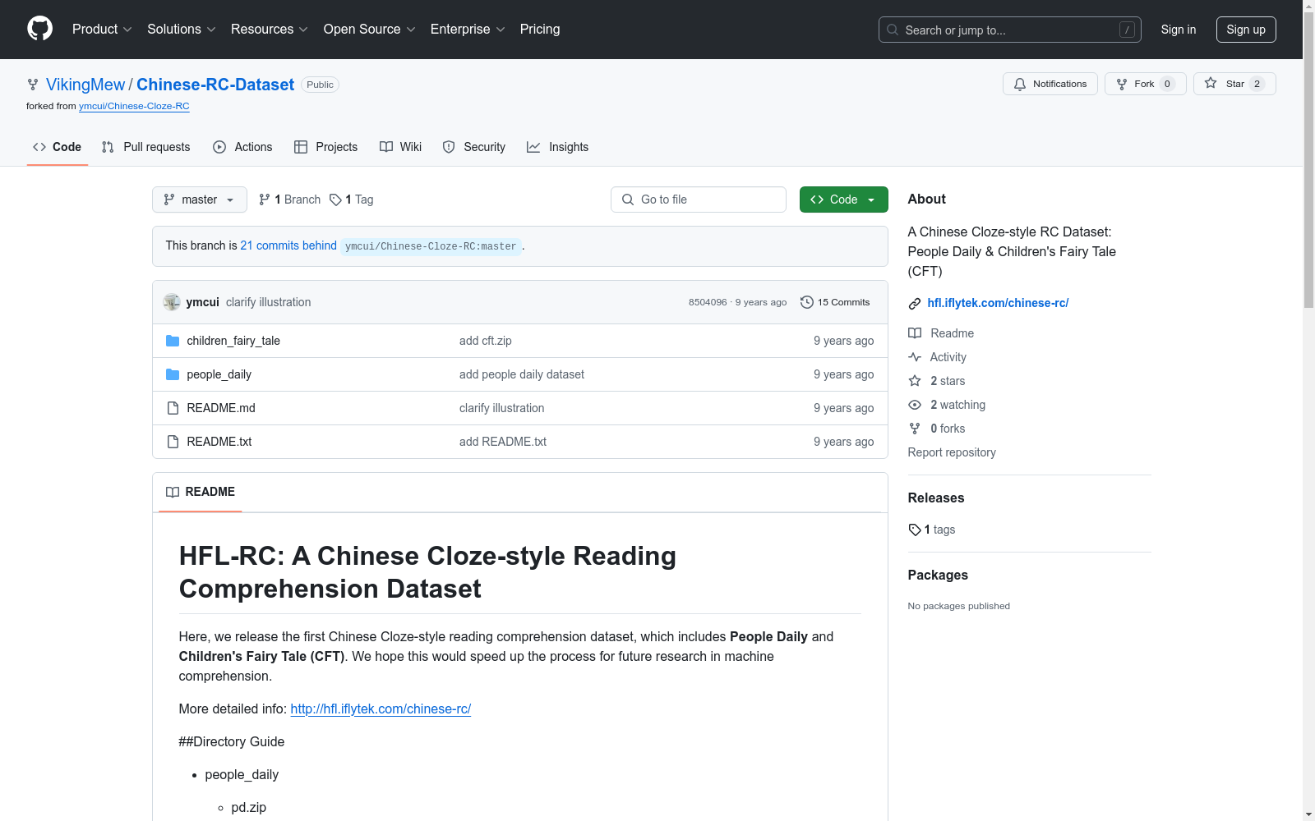Image resolution: width=1315 pixels, height=821 pixels.
Task: Open the 'add people daily dataset' commit message
Action: [x=522, y=374]
